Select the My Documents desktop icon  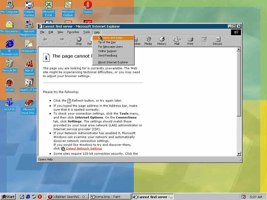coord(9,27)
